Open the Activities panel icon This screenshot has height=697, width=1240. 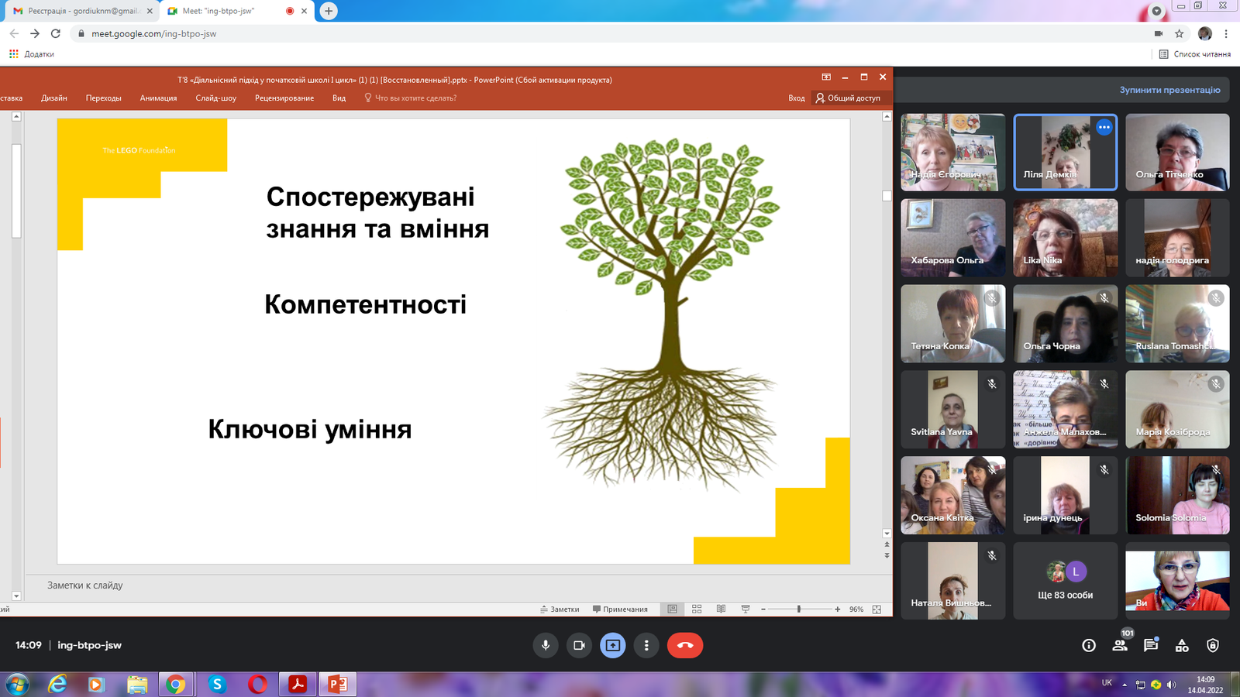click(x=1182, y=645)
